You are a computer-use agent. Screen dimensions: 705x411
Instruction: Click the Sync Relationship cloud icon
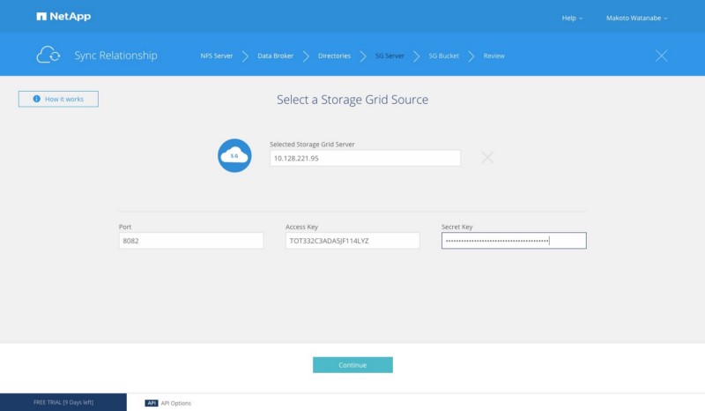click(x=48, y=56)
